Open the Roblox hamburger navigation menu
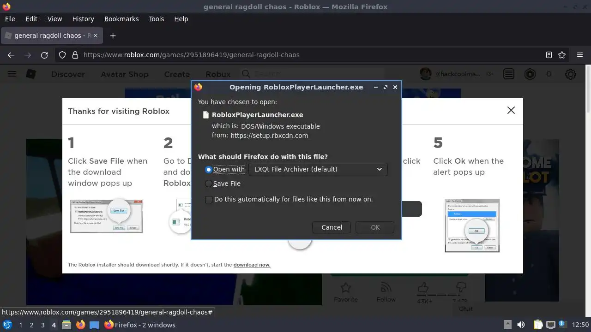 tap(12, 74)
